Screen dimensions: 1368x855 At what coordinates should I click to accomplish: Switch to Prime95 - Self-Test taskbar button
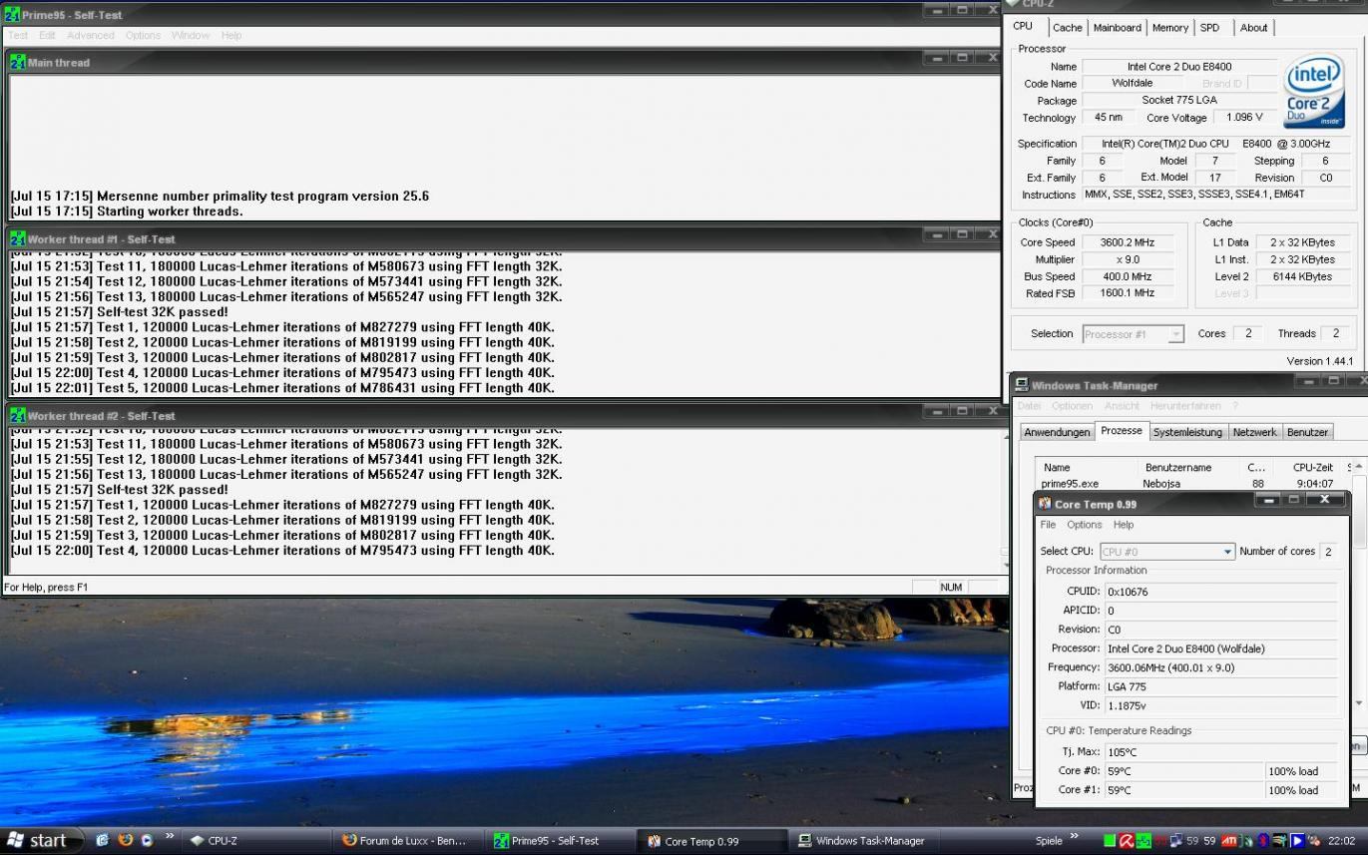[x=561, y=840]
